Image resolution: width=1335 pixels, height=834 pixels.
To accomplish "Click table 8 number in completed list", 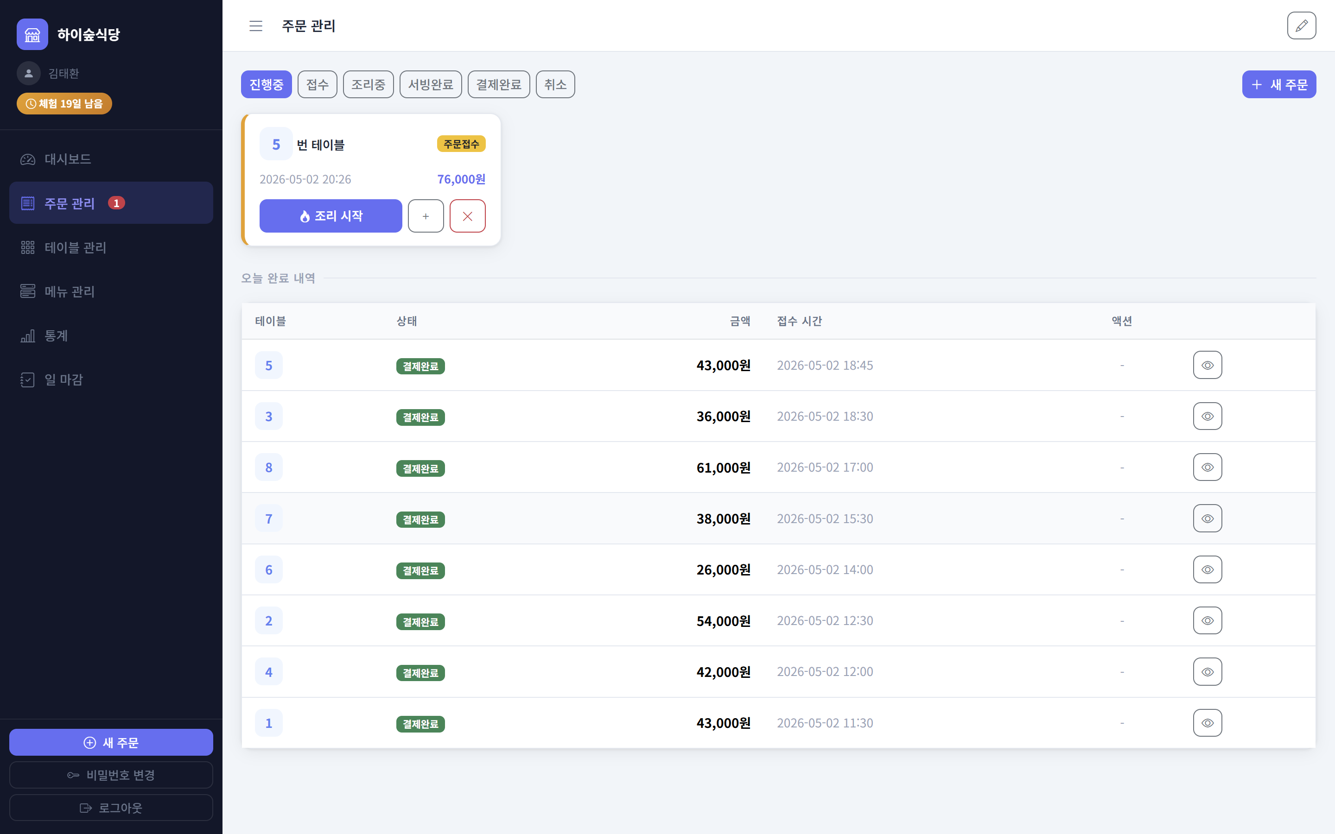I will (x=269, y=467).
